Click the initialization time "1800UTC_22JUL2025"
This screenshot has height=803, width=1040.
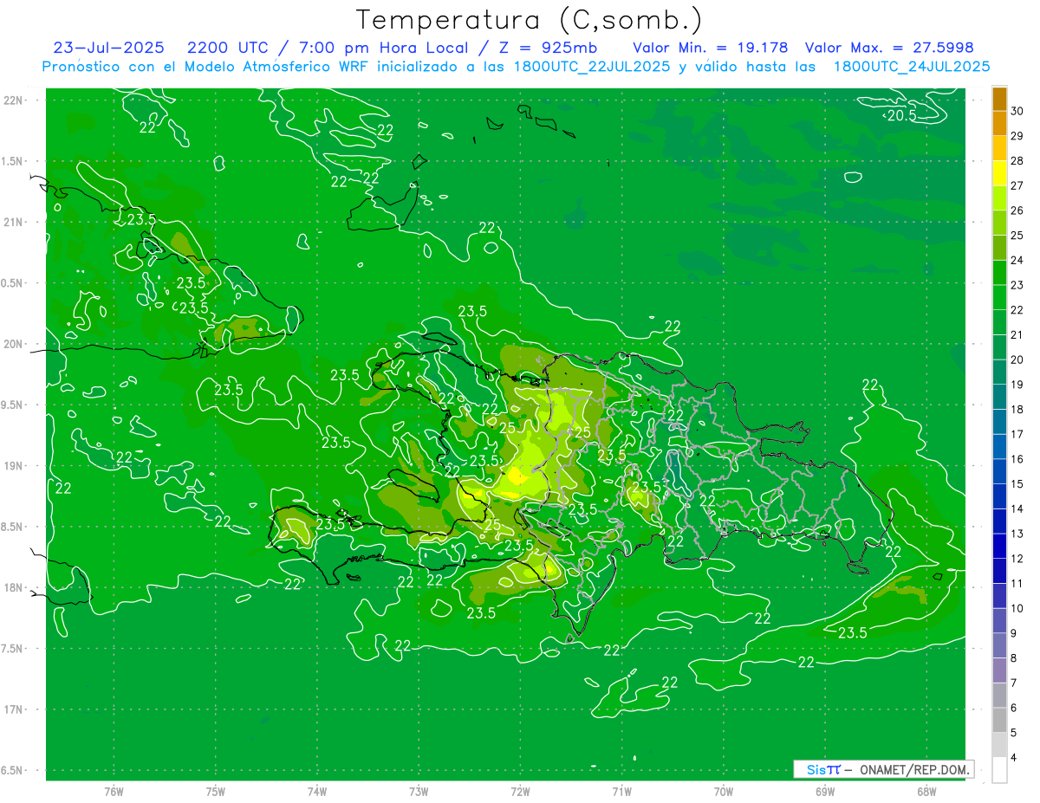tap(592, 67)
